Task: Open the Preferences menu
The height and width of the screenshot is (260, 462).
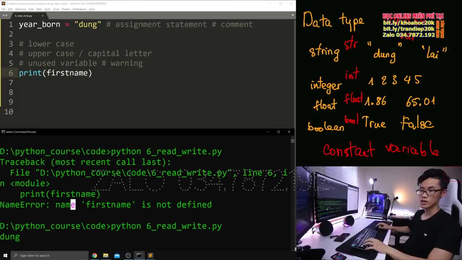Action: 79,9
